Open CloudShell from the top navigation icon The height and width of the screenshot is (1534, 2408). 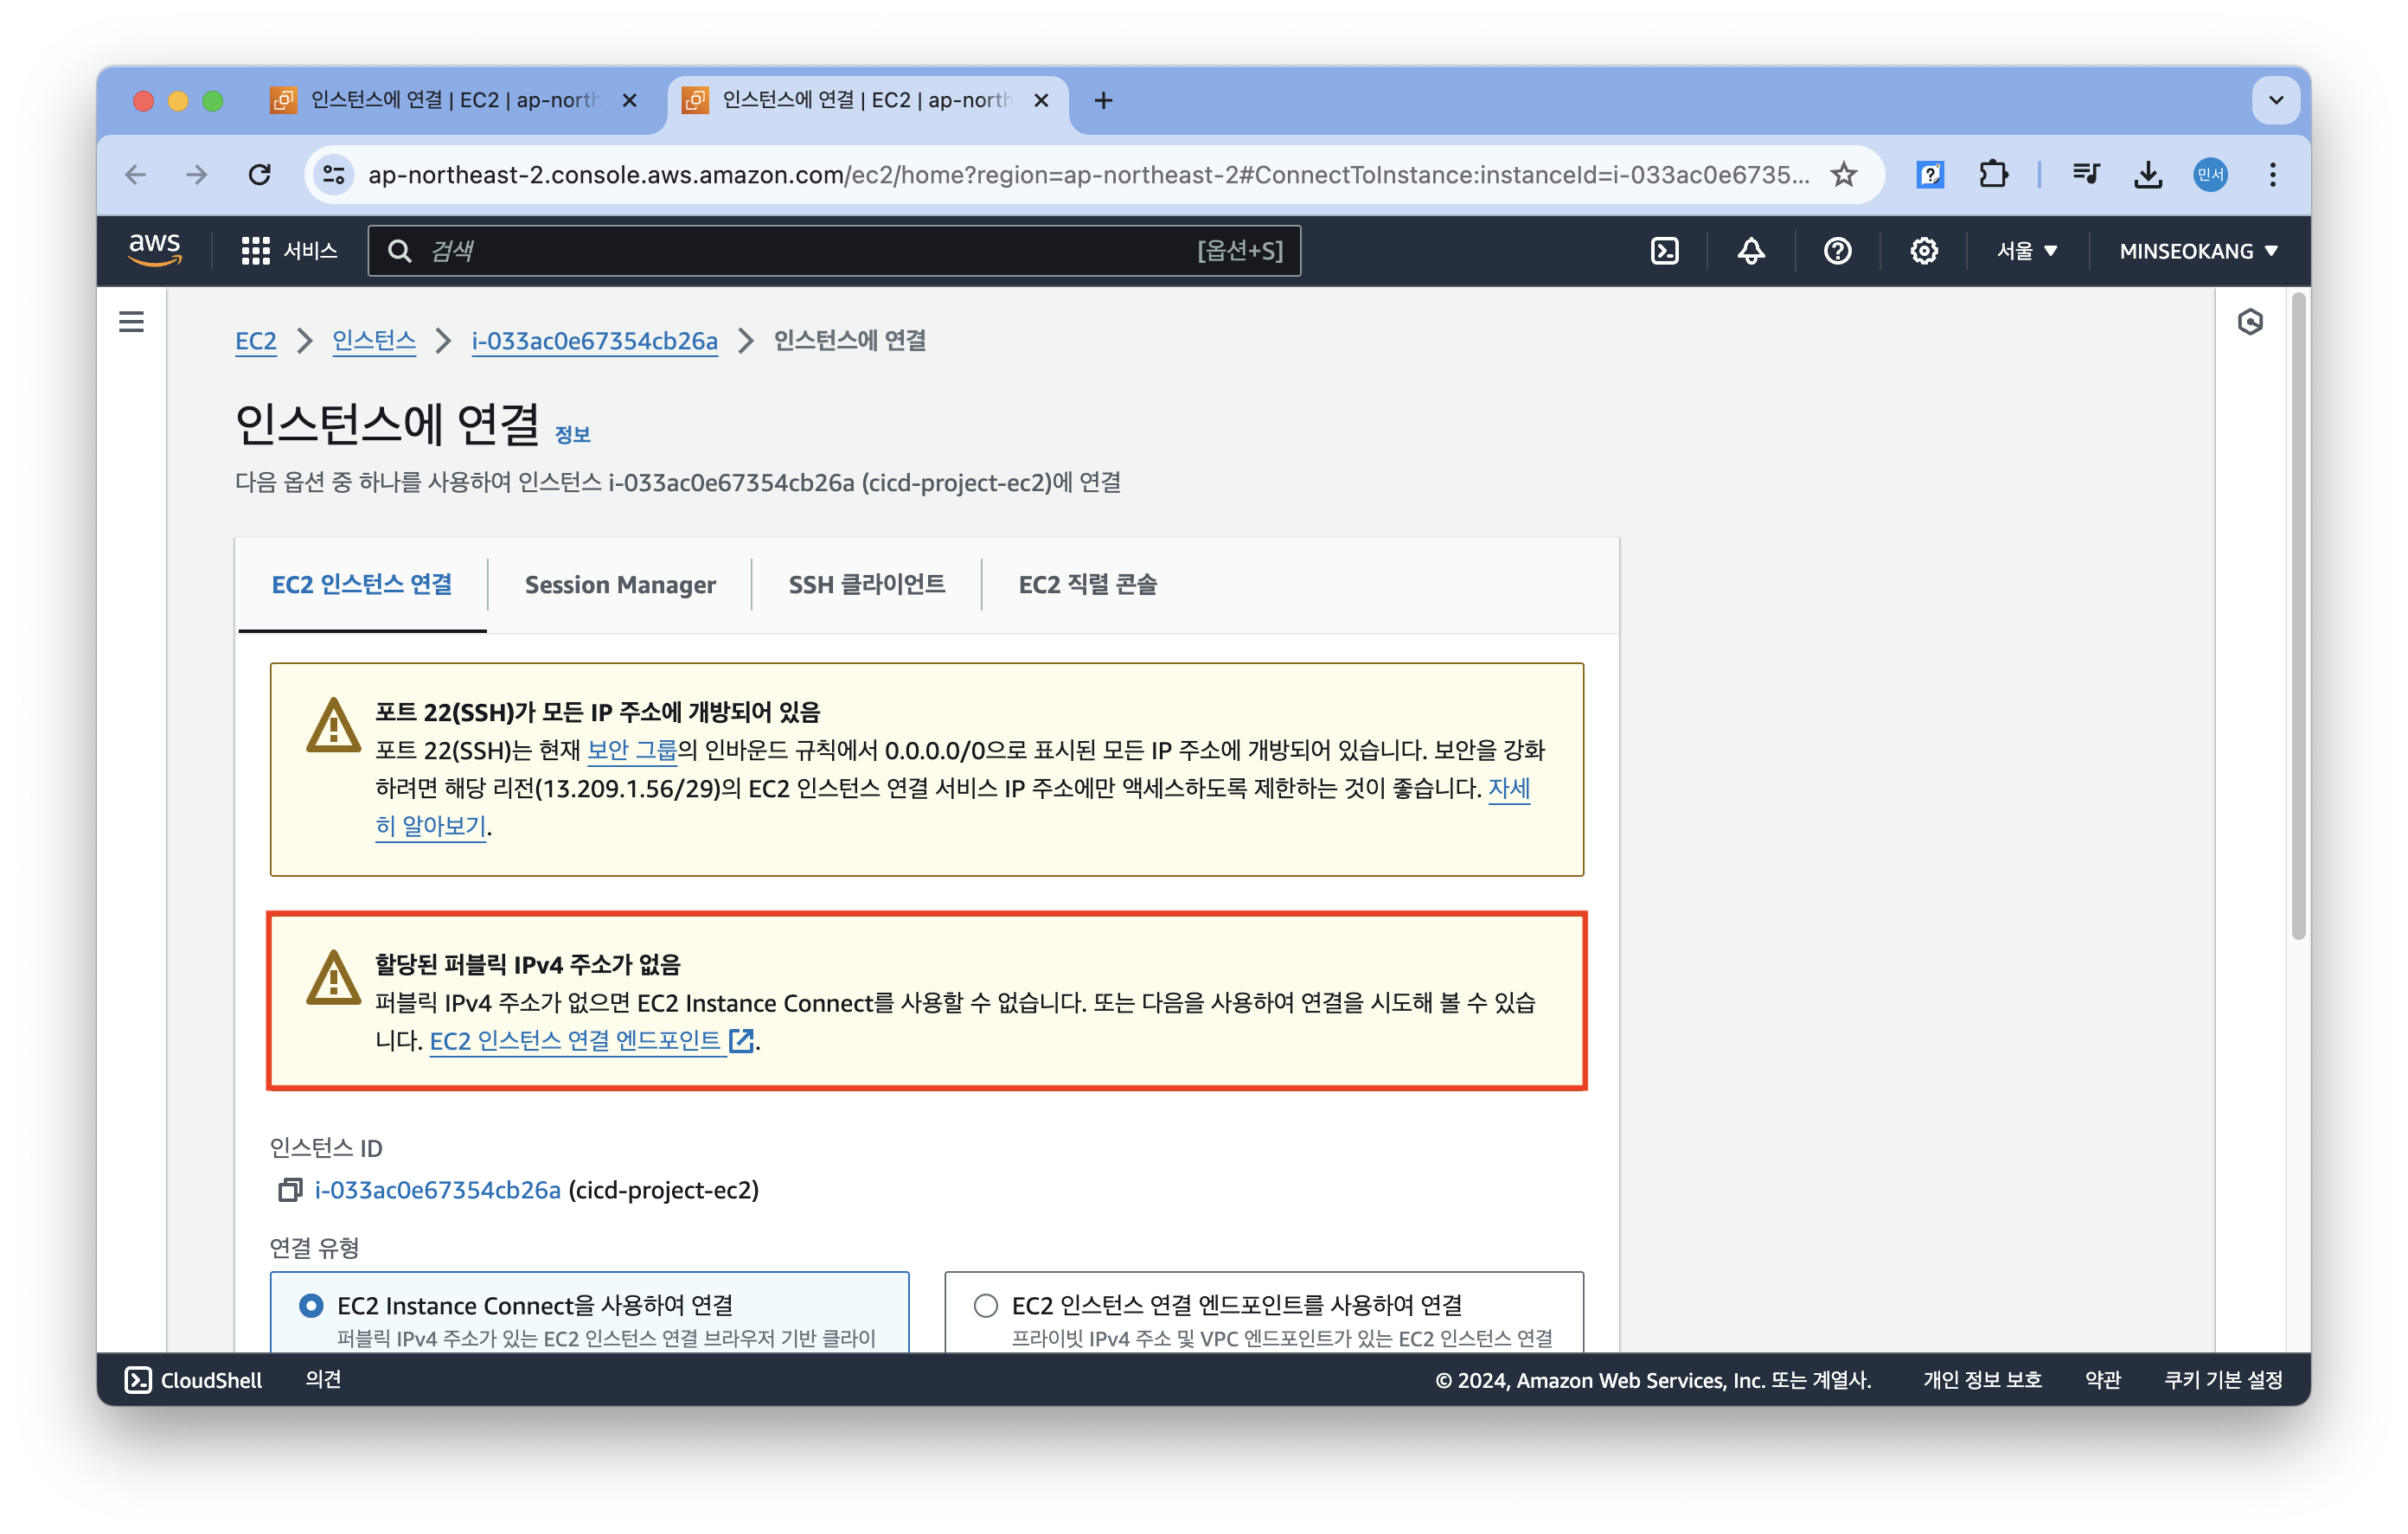tap(1664, 251)
